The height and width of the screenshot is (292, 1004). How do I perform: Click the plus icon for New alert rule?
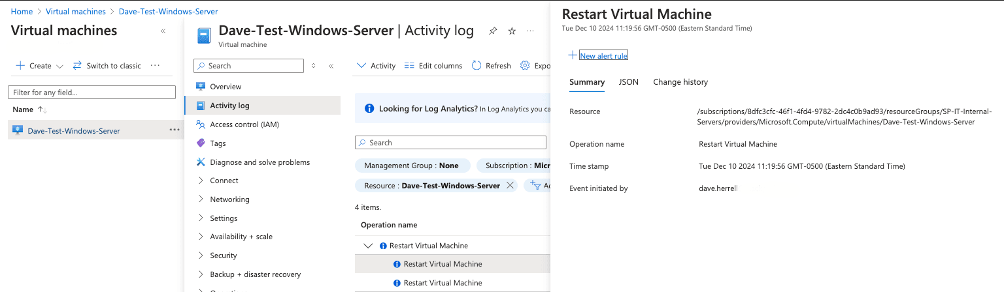click(573, 55)
